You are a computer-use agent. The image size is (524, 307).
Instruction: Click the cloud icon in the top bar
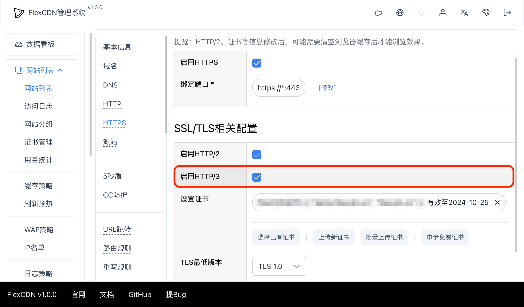378,13
